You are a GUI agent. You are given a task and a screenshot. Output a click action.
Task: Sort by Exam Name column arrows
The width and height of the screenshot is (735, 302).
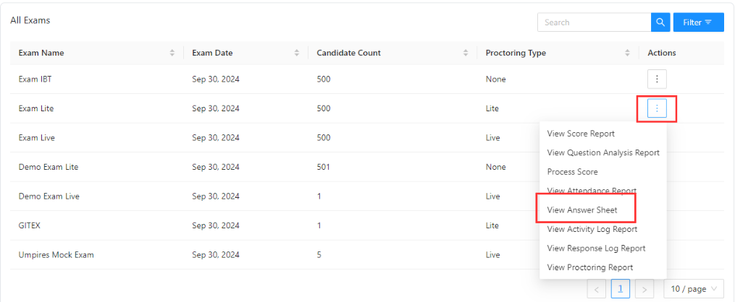tap(172, 53)
